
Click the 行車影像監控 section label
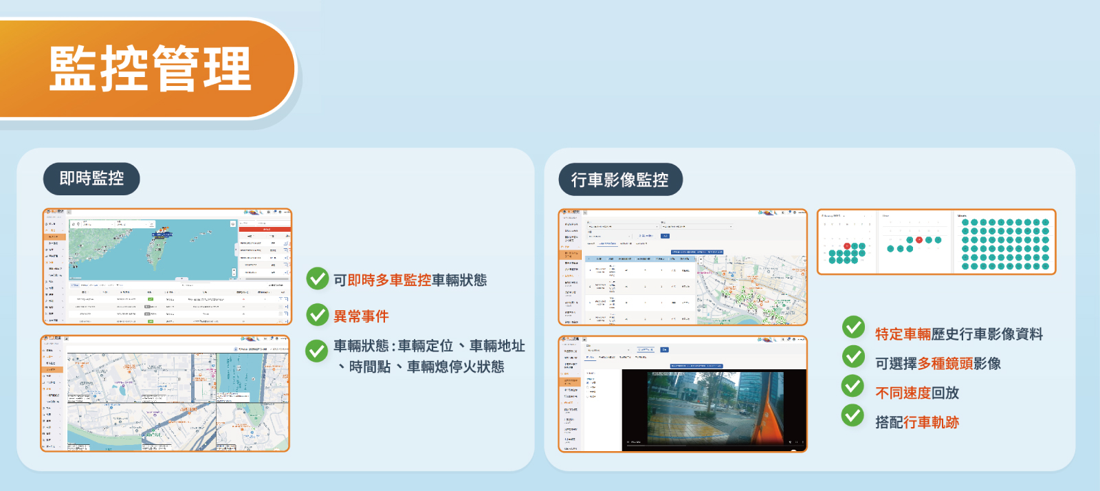(620, 179)
